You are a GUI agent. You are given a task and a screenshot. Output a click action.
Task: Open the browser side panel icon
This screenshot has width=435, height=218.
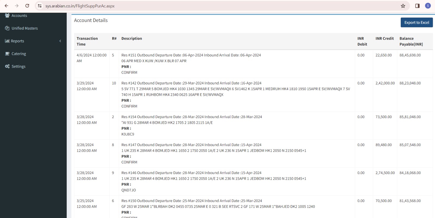coord(417,6)
